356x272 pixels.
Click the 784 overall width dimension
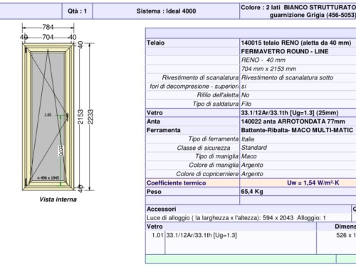[48, 27]
